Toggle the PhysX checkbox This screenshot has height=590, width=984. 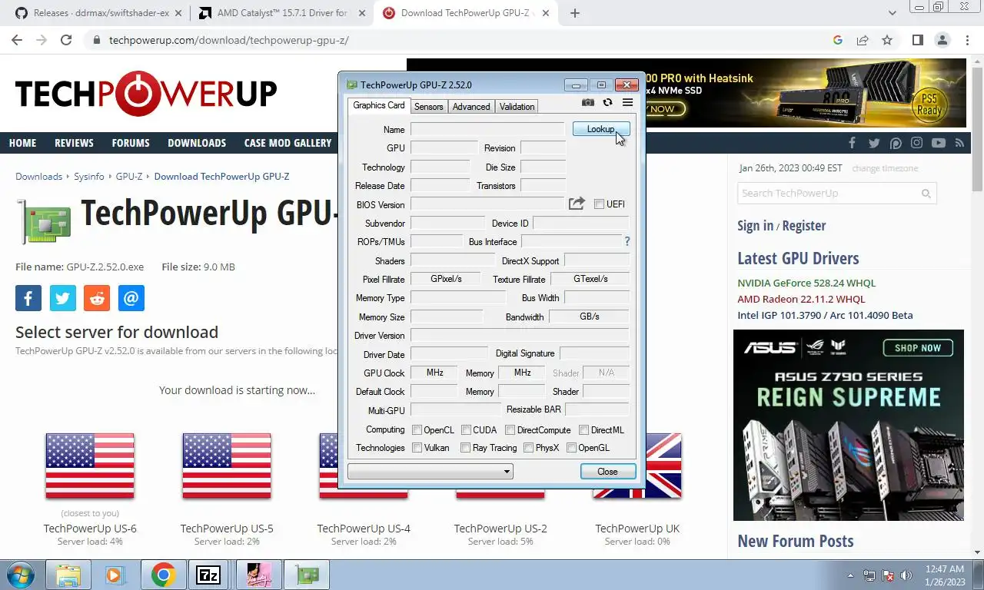point(528,448)
